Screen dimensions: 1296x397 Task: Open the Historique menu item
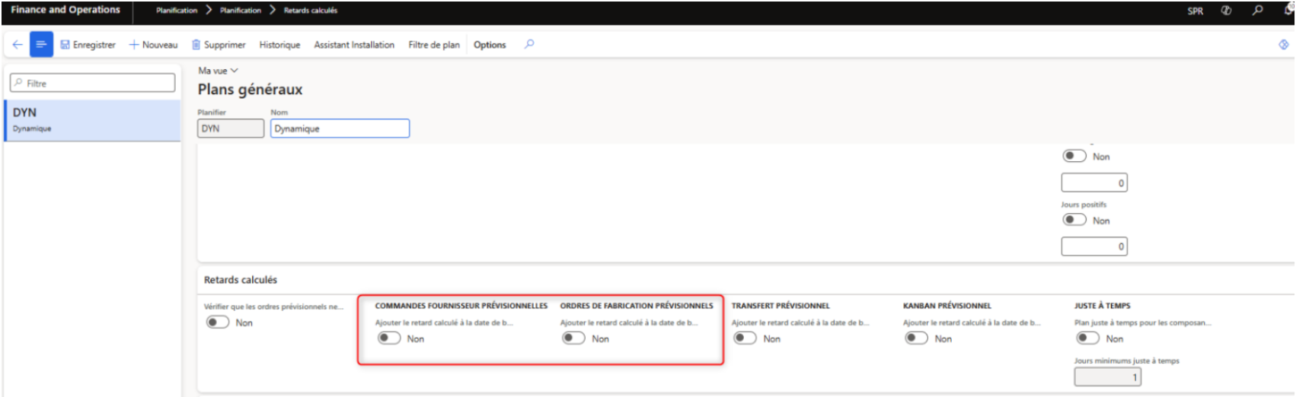[279, 45]
